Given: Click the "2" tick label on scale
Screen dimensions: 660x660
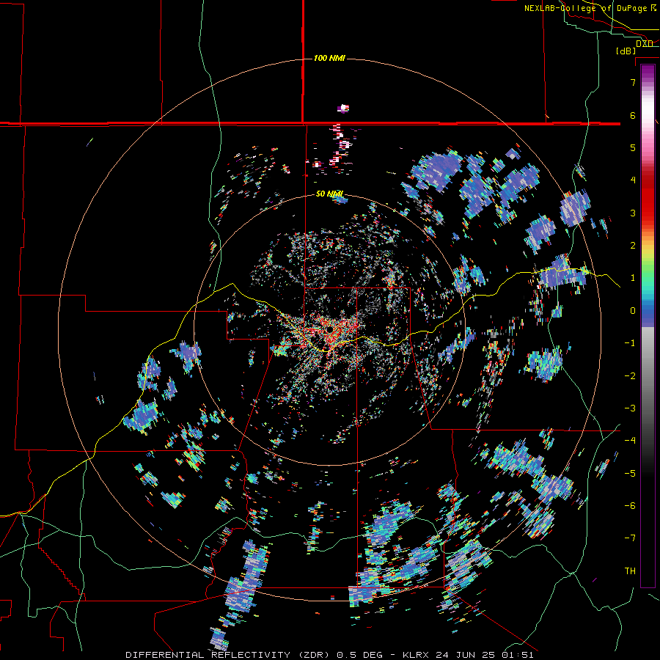Looking at the screenshot, I should [x=633, y=246].
